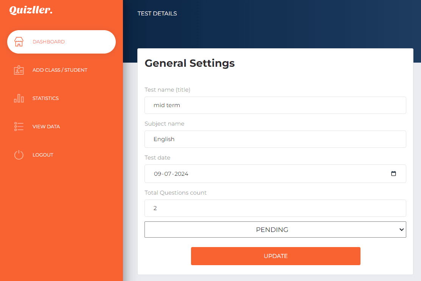The image size is (421, 281).
Task: Expand the PENDING status dropdown
Action: coord(275,230)
